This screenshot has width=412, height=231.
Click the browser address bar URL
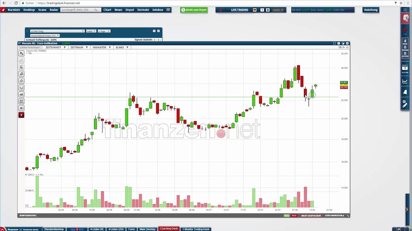(59, 3)
